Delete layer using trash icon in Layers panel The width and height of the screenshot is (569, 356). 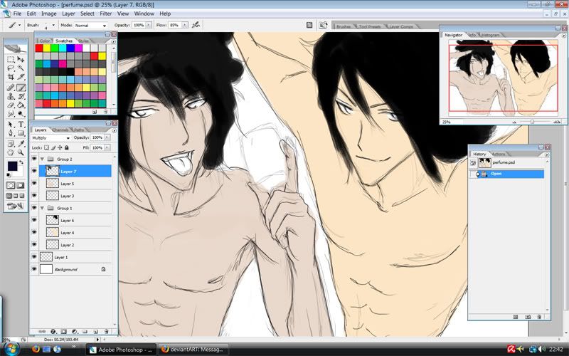tap(106, 332)
